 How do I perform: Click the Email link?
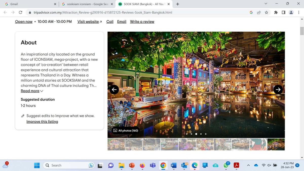[x=122, y=22]
